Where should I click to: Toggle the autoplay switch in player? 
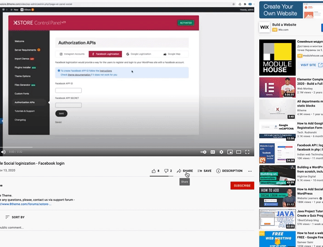(x=203, y=152)
